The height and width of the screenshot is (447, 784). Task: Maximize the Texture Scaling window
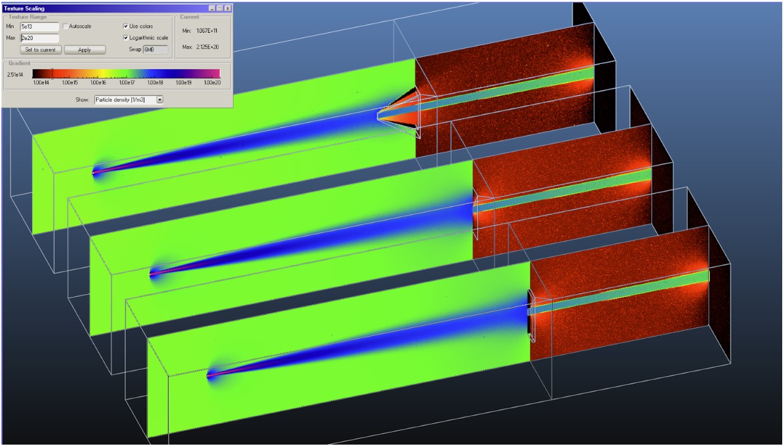[x=220, y=8]
